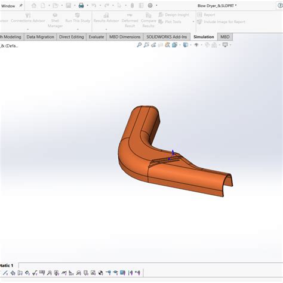Undo the last action

(94, 5)
